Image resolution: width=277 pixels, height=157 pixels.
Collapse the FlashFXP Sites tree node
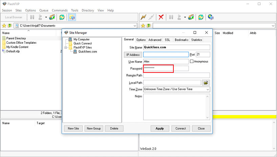click(x=66, y=47)
